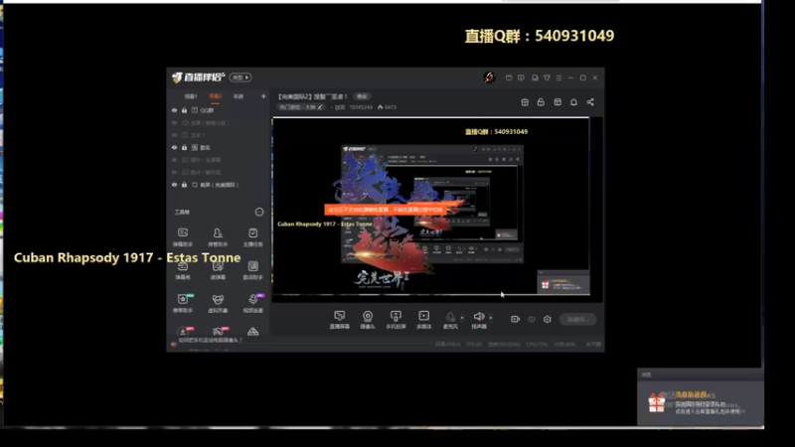Viewport: 795px width, 447px height.
Task: Add a 手机投屏 phone casting source
Action: click(x=396, y=320)
